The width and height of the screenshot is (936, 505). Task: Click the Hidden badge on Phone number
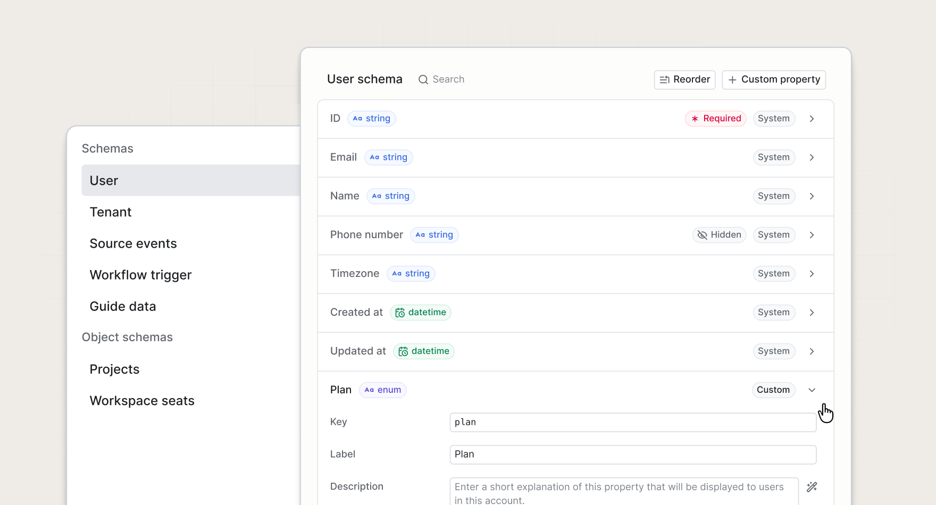pos(720,235)
